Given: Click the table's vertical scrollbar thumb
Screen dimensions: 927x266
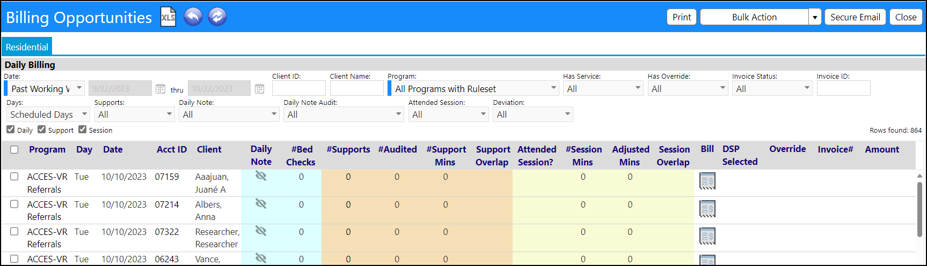Looking at the screenshot, I should click(x=919, y=209).
